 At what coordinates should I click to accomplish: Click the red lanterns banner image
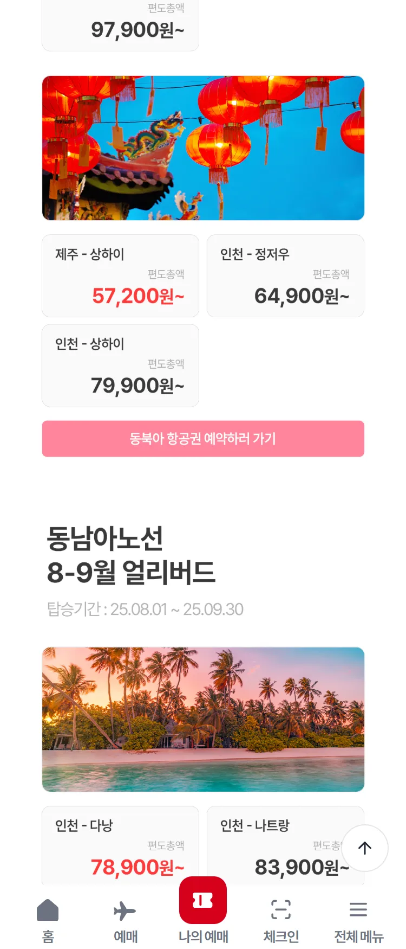pyautogui.click(x=203, y=148)
